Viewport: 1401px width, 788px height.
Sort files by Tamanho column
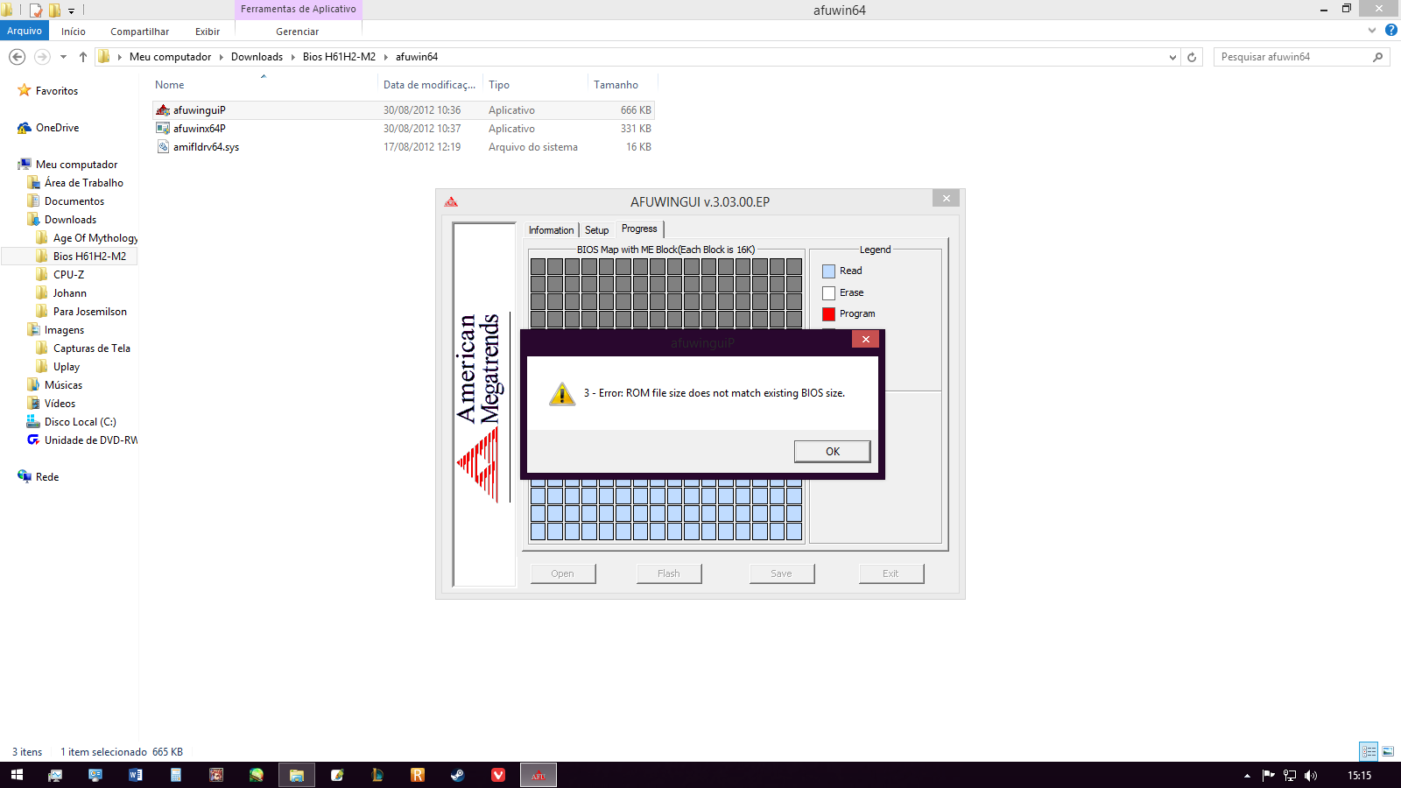point(616,85)
